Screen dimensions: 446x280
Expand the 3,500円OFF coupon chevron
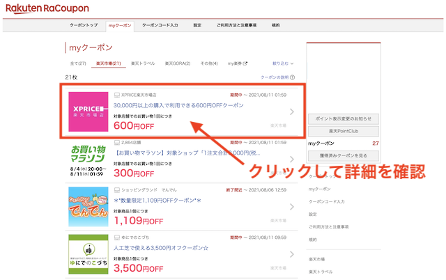292,254
